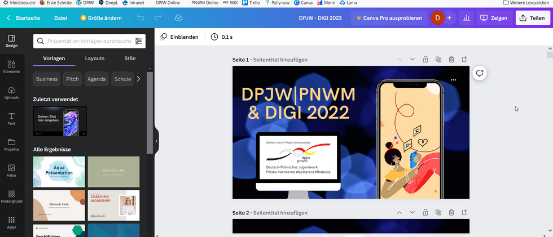Screen dimensions: 553x237
Task: Open the Datei menu
Action: (x=61, y=18)
